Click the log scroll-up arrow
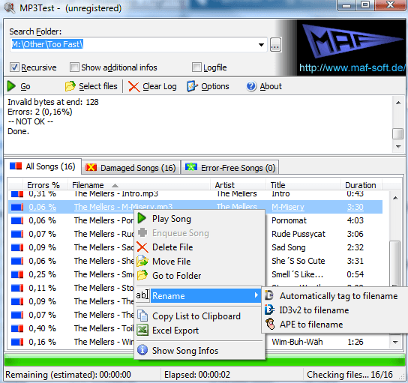Viewport: 408px width, 383px height. 398,103
